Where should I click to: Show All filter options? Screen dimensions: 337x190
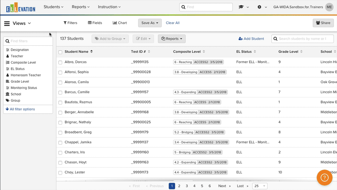pos(20,109)
